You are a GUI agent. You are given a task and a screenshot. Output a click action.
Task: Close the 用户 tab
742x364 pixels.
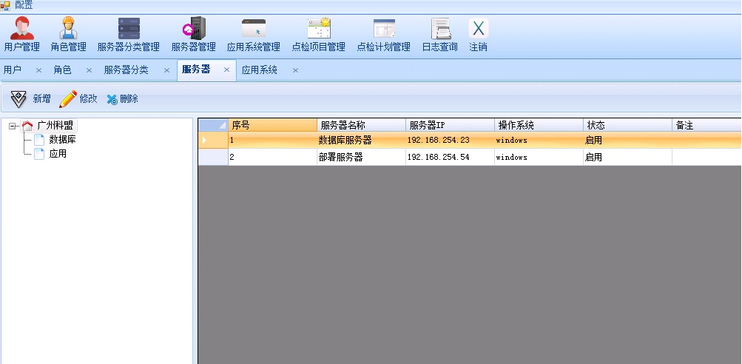point(38,70)
